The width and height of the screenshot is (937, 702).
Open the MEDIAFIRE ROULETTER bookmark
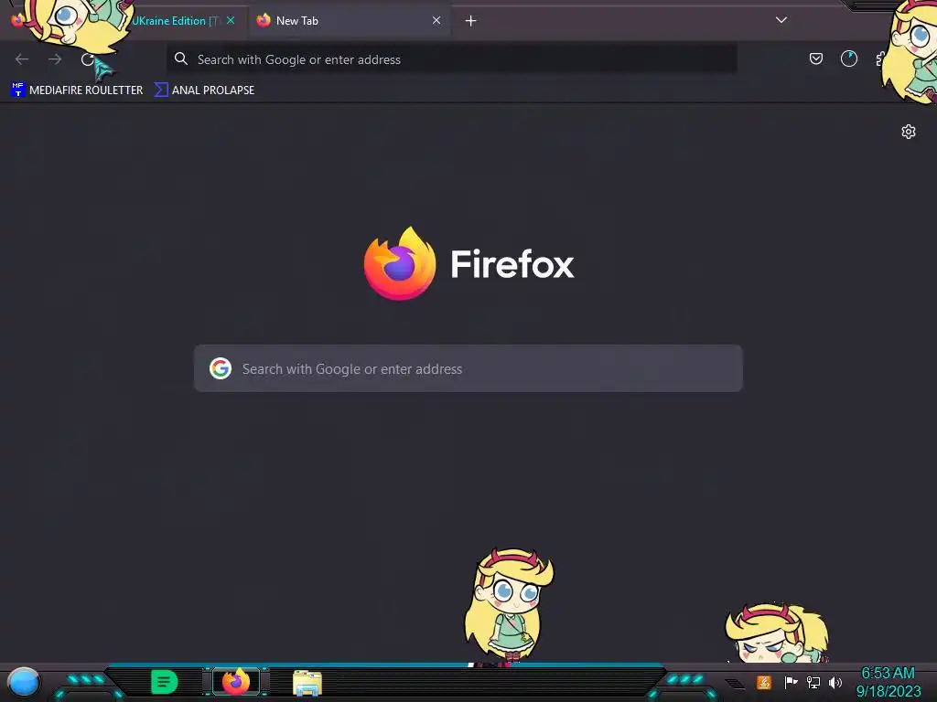point(77,90)
